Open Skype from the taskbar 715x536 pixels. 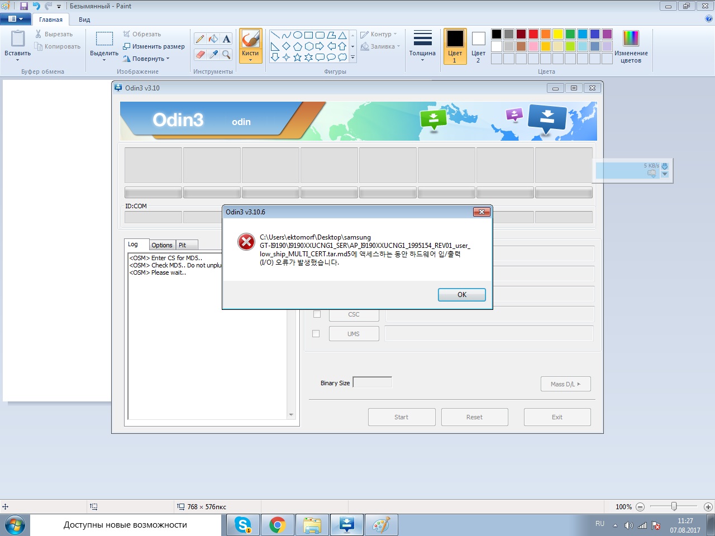point(243,525)
